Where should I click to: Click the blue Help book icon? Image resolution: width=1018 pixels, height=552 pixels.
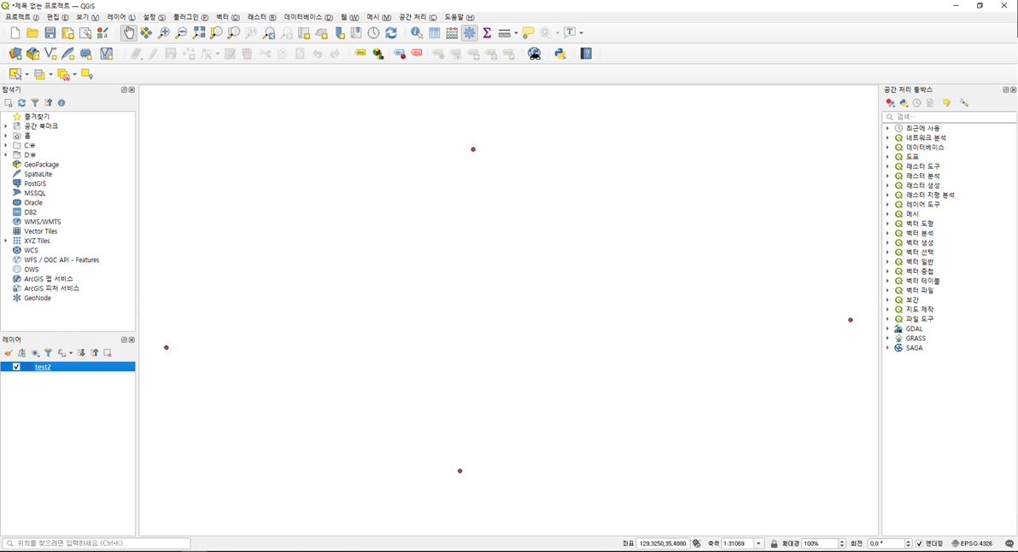[586, 54]
